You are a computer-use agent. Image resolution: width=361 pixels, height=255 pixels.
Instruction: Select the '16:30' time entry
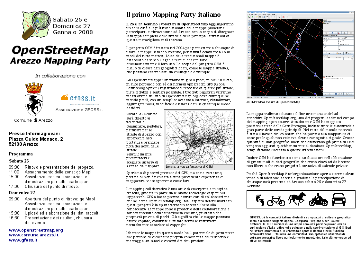pos(14,218)
